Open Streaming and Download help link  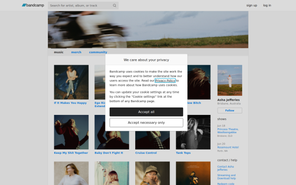click(226, 177)
